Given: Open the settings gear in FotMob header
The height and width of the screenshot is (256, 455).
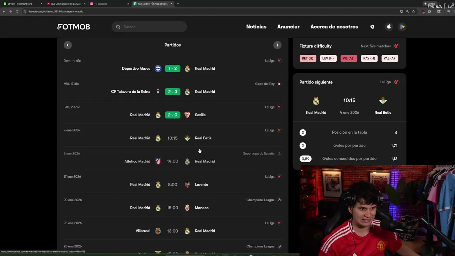Looking at the screenshot, I should [x=372, y=27].
